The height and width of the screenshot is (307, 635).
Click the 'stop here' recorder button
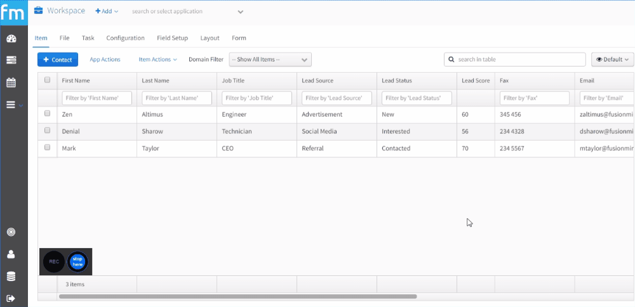(x=77, y=262)
